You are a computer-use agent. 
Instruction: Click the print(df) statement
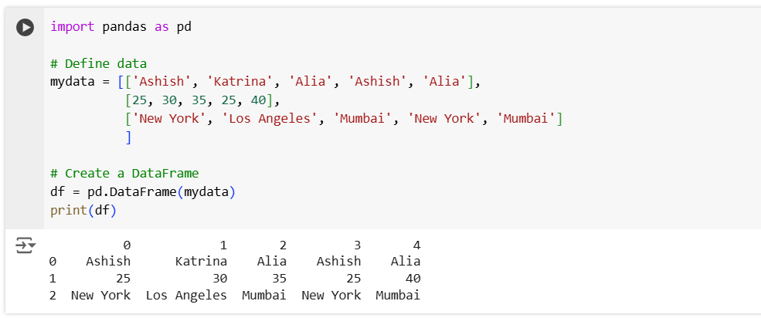[83, 210]
